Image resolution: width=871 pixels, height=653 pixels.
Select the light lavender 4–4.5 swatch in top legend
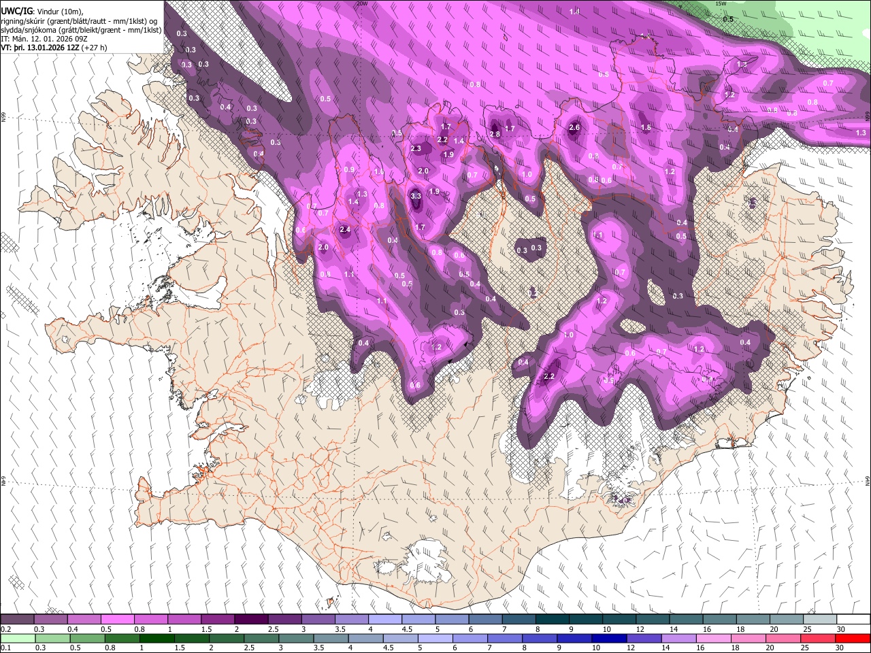pos(384,619)
